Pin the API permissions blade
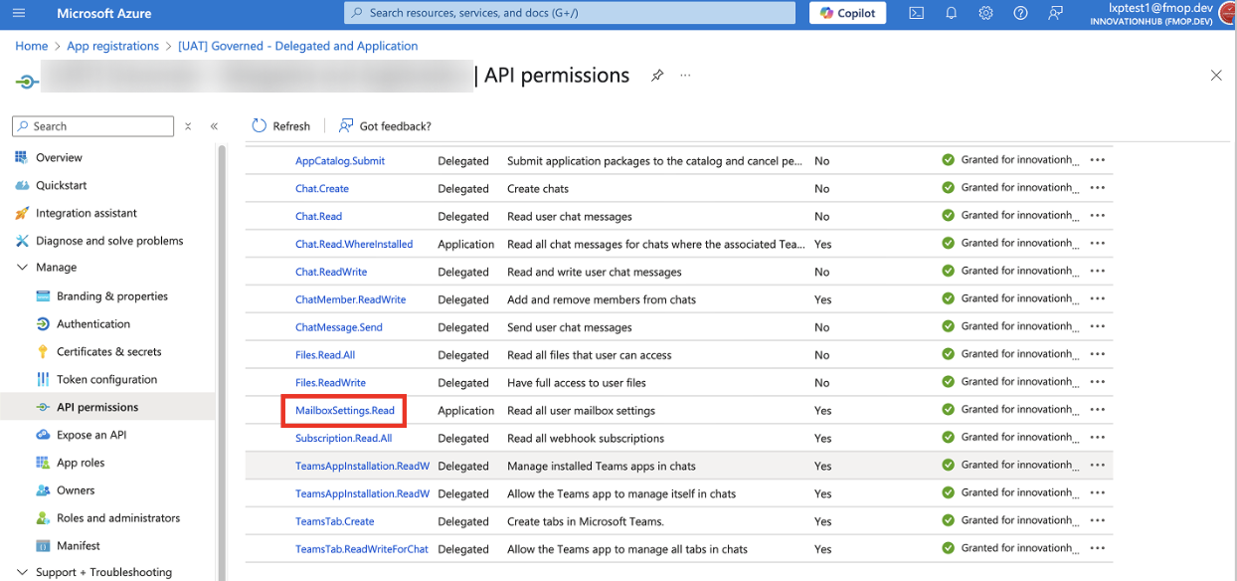 tap(657, 76)
